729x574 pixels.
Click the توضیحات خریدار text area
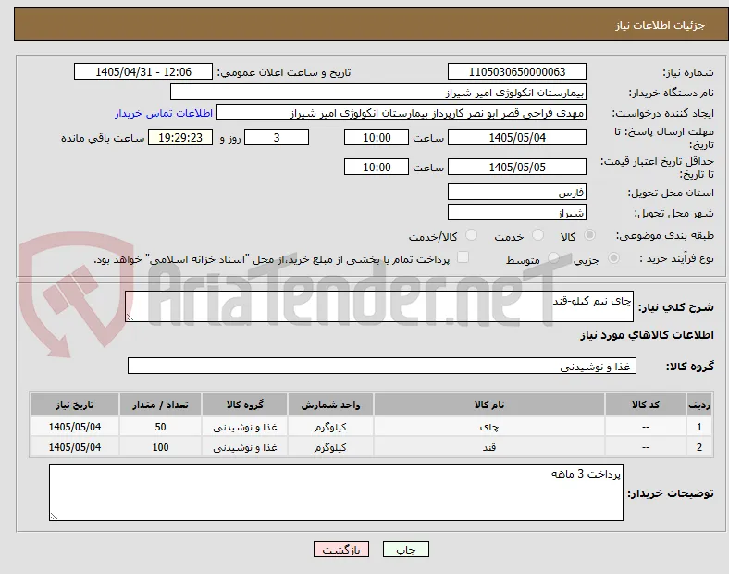click(336, 493)
